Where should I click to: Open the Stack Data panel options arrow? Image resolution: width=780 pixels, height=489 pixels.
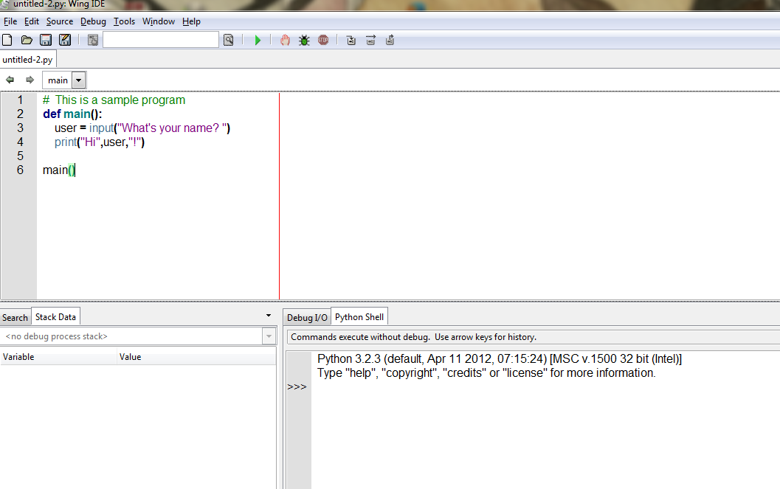point(269,316)
